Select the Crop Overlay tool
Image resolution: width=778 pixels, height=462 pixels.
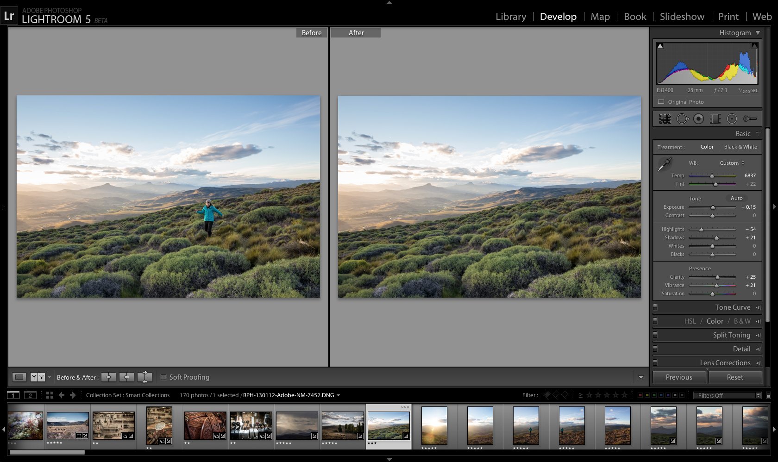[665, 119]
